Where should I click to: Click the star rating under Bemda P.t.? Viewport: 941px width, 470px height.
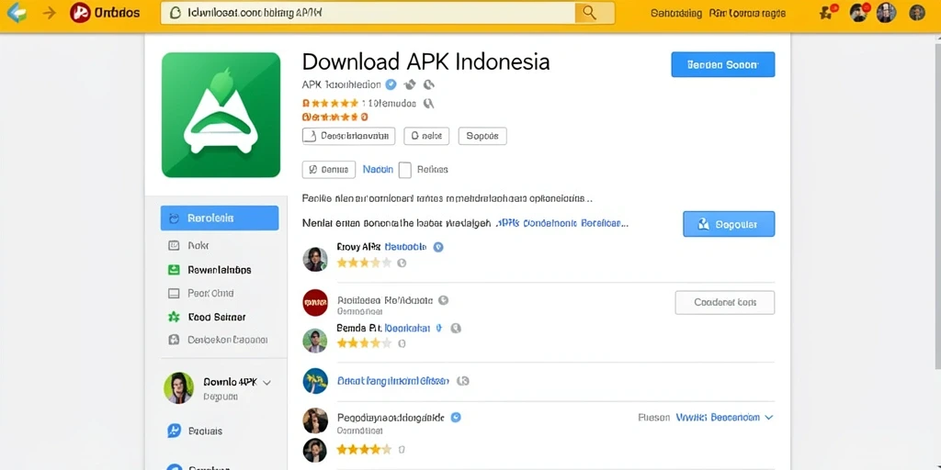pos(364,343)
